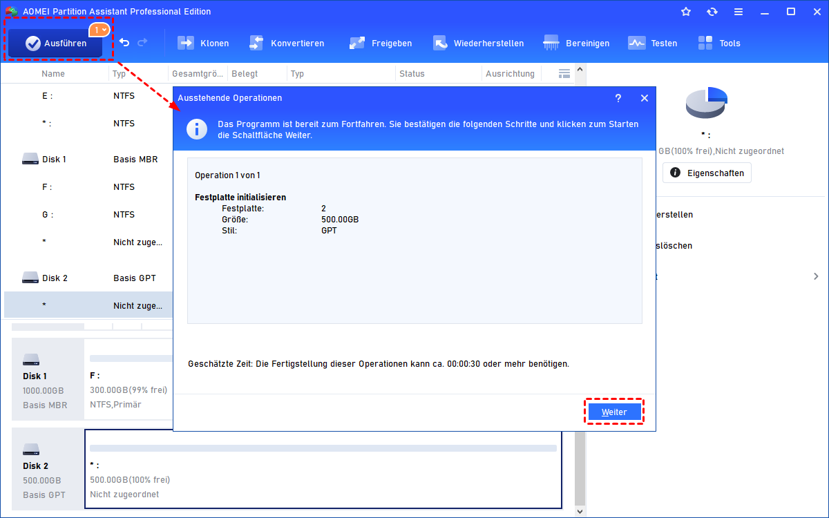Open the Freigeben toolbar menu
This screenshot has width=829, height=518.
tap(380, 43)
